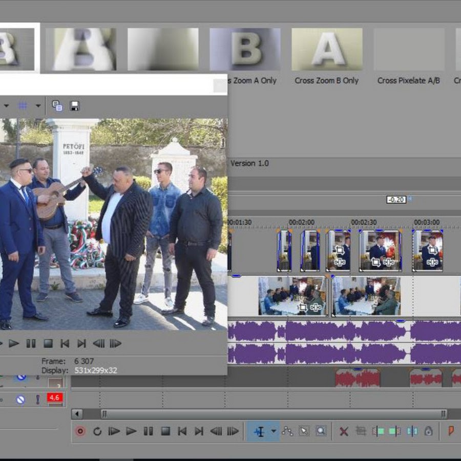Open the dropdown left of the grid icon

[x=7, y=106]
